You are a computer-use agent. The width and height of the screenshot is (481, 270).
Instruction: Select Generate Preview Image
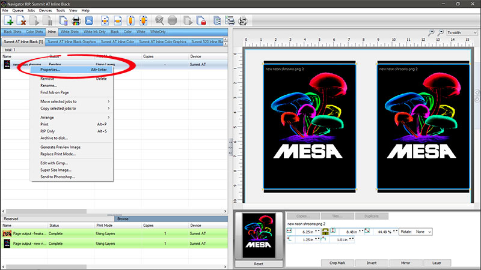click(x=72, y=147)
